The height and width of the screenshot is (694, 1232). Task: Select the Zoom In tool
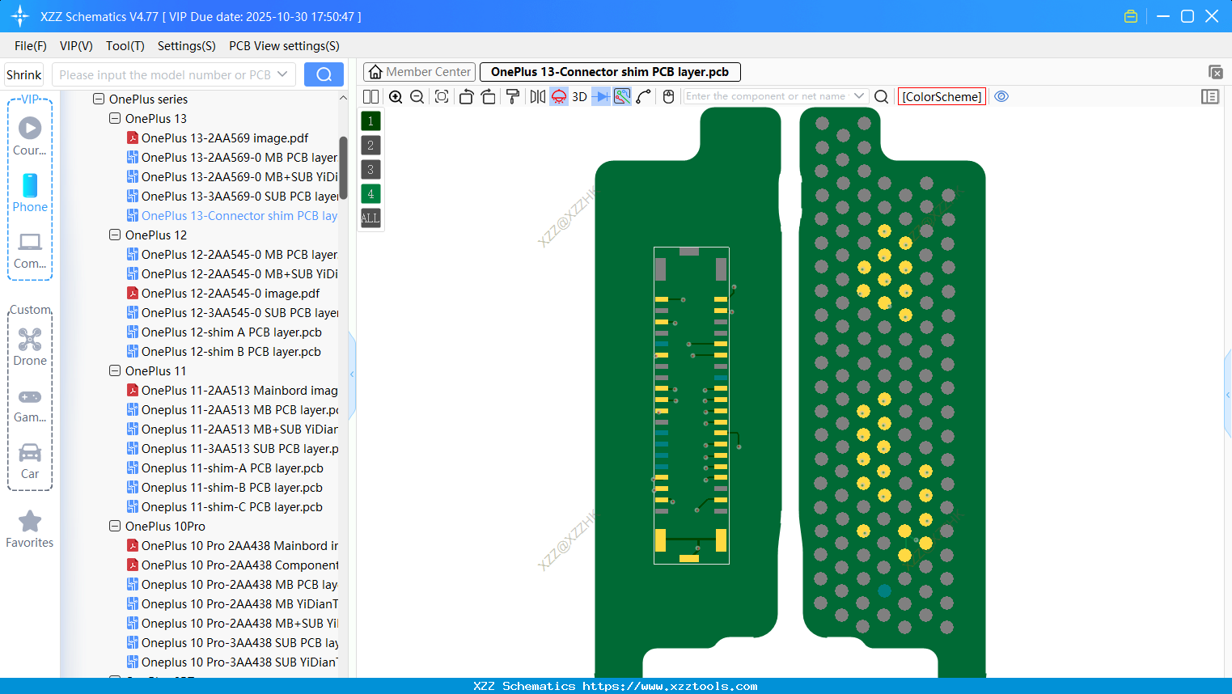point(396,96)
